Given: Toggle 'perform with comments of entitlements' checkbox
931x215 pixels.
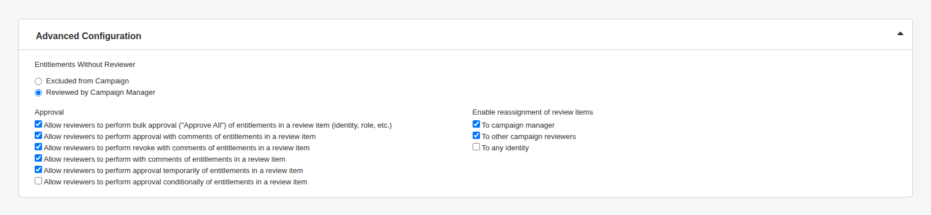Looking at the screenshot, I should pos(38,158).
